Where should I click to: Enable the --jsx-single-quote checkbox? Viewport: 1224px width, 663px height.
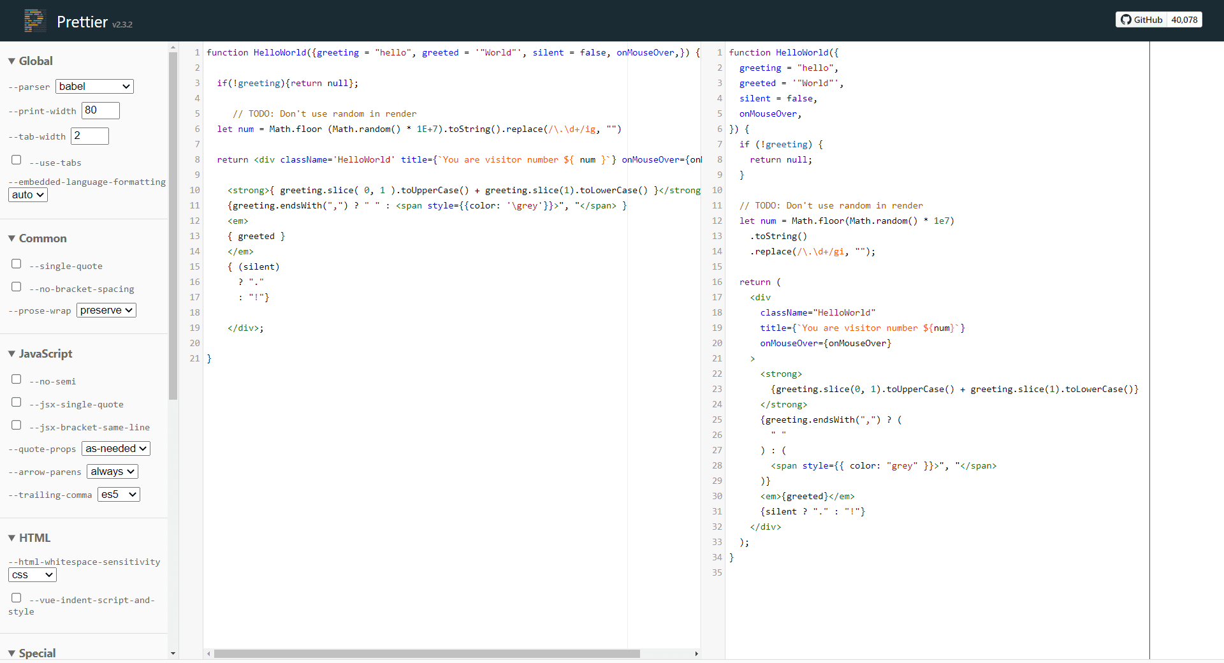pyautogui.click(x=17, y=402)
